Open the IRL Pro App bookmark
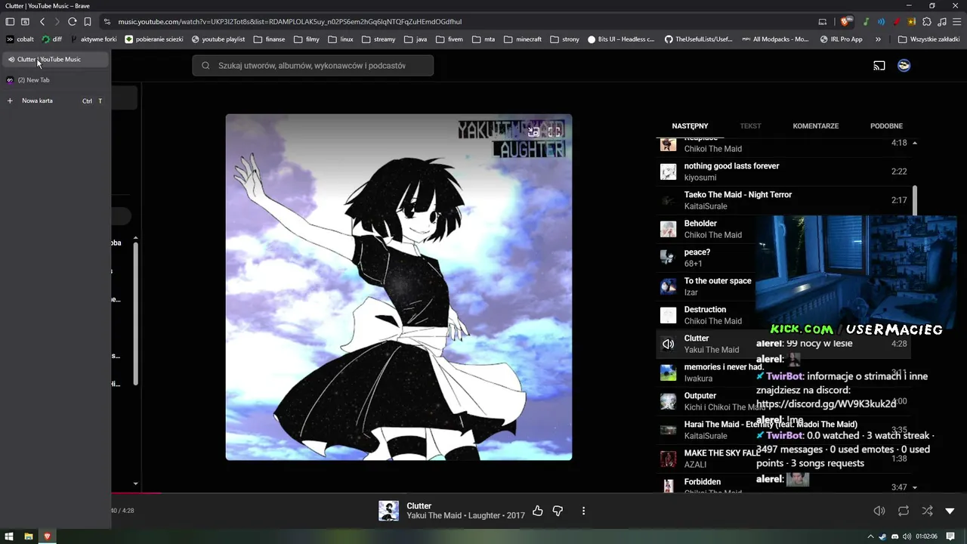 [841, 39]
